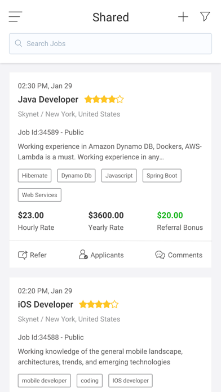Select the IOS developer tag
The image size is (221, 392).
[x=130, y=381]
